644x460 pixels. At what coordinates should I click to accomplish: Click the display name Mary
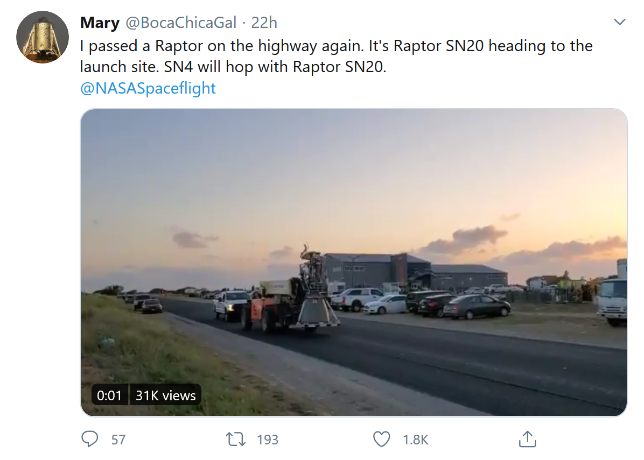[x=100, y=23]
